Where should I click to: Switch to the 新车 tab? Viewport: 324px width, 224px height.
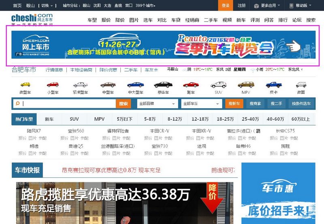coord(49,119)
